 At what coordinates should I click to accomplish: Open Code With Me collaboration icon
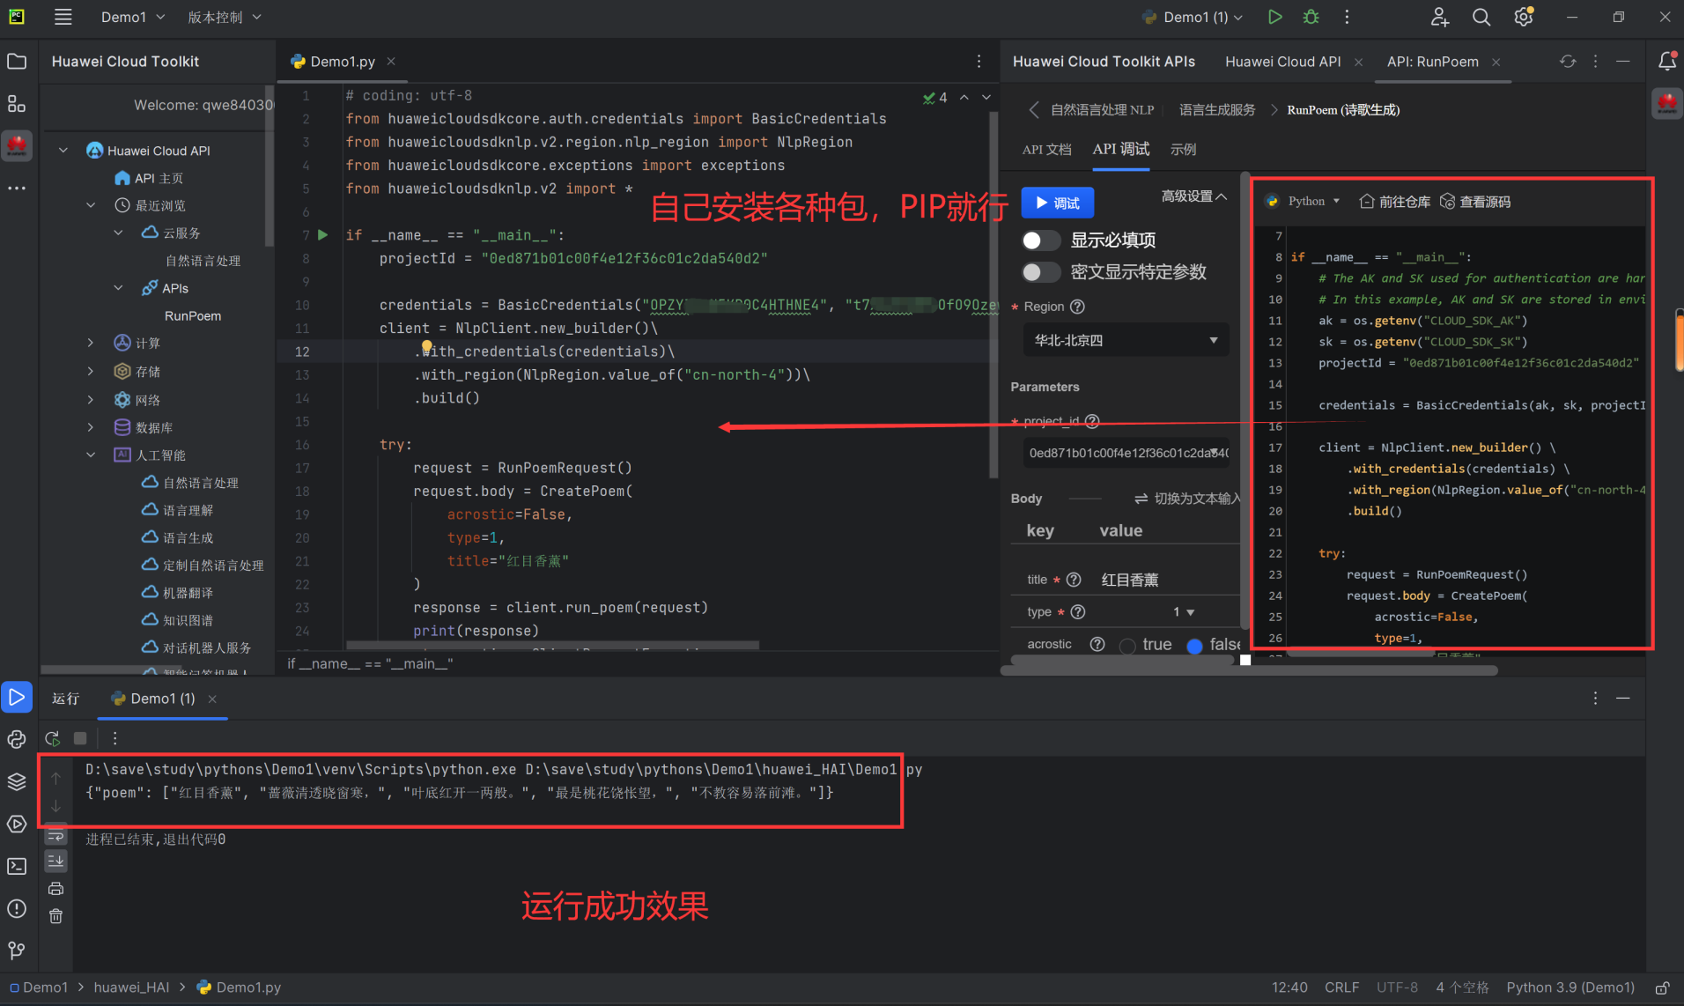point(1439,17)
